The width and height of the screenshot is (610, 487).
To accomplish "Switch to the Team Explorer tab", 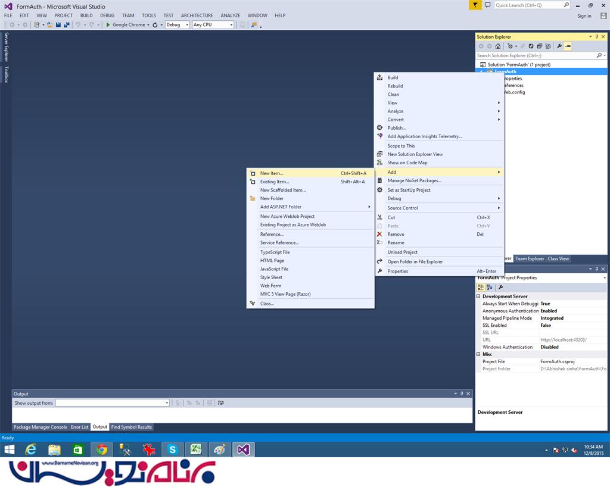I will coord(530,258).
